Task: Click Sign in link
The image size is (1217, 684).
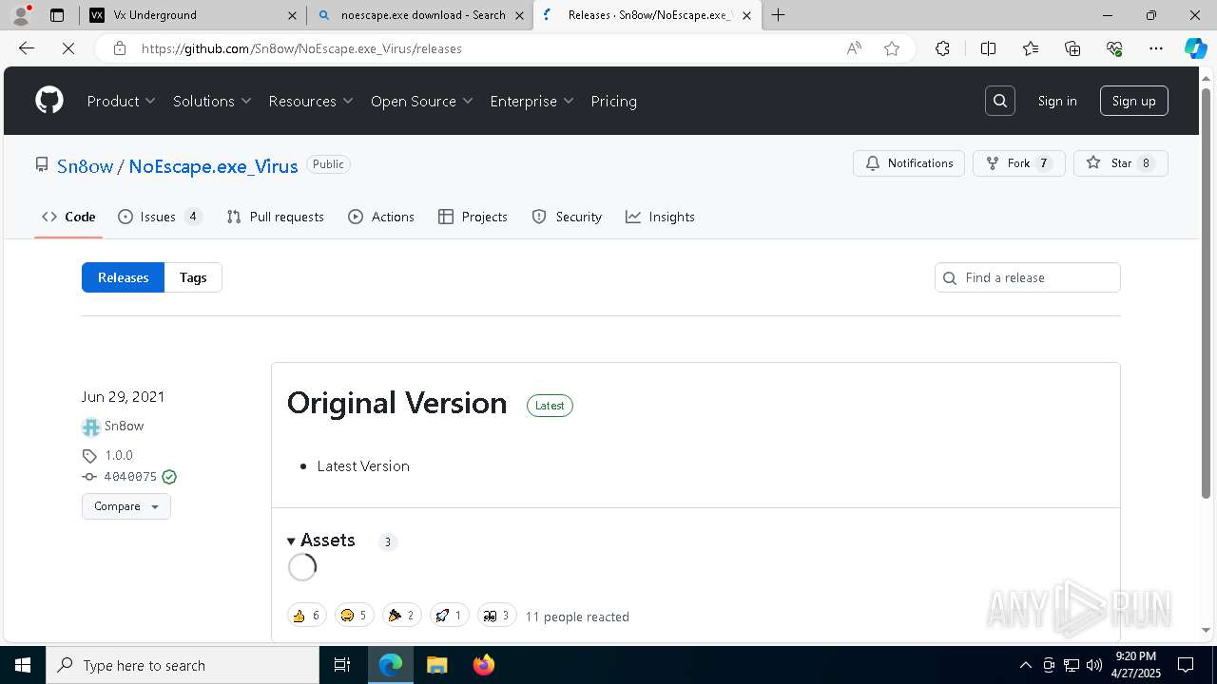Action: click(1057, 101)
